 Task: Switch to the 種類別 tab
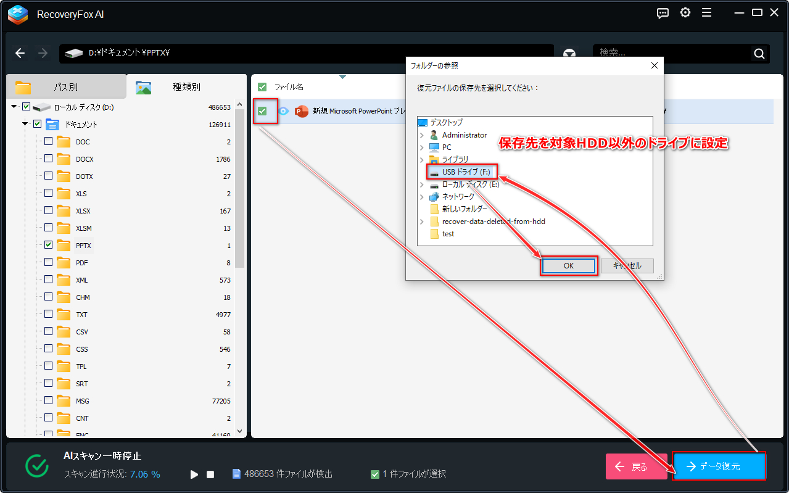(x=186, y=87)
